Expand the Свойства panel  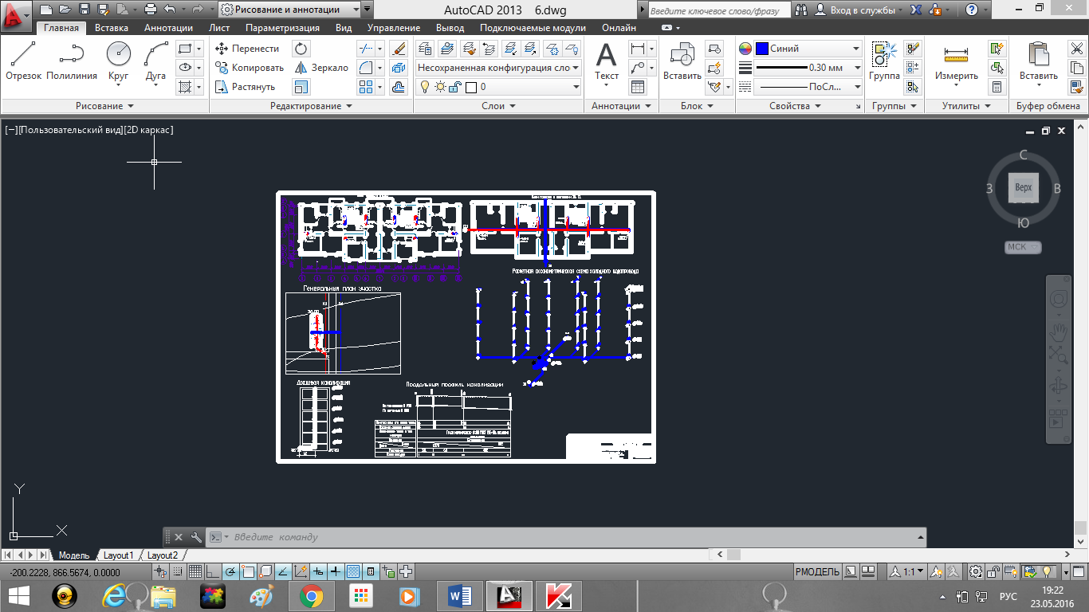tap(796, 106)
